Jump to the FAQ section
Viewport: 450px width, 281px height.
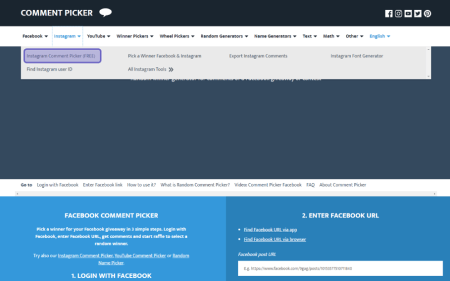[310, 185]
